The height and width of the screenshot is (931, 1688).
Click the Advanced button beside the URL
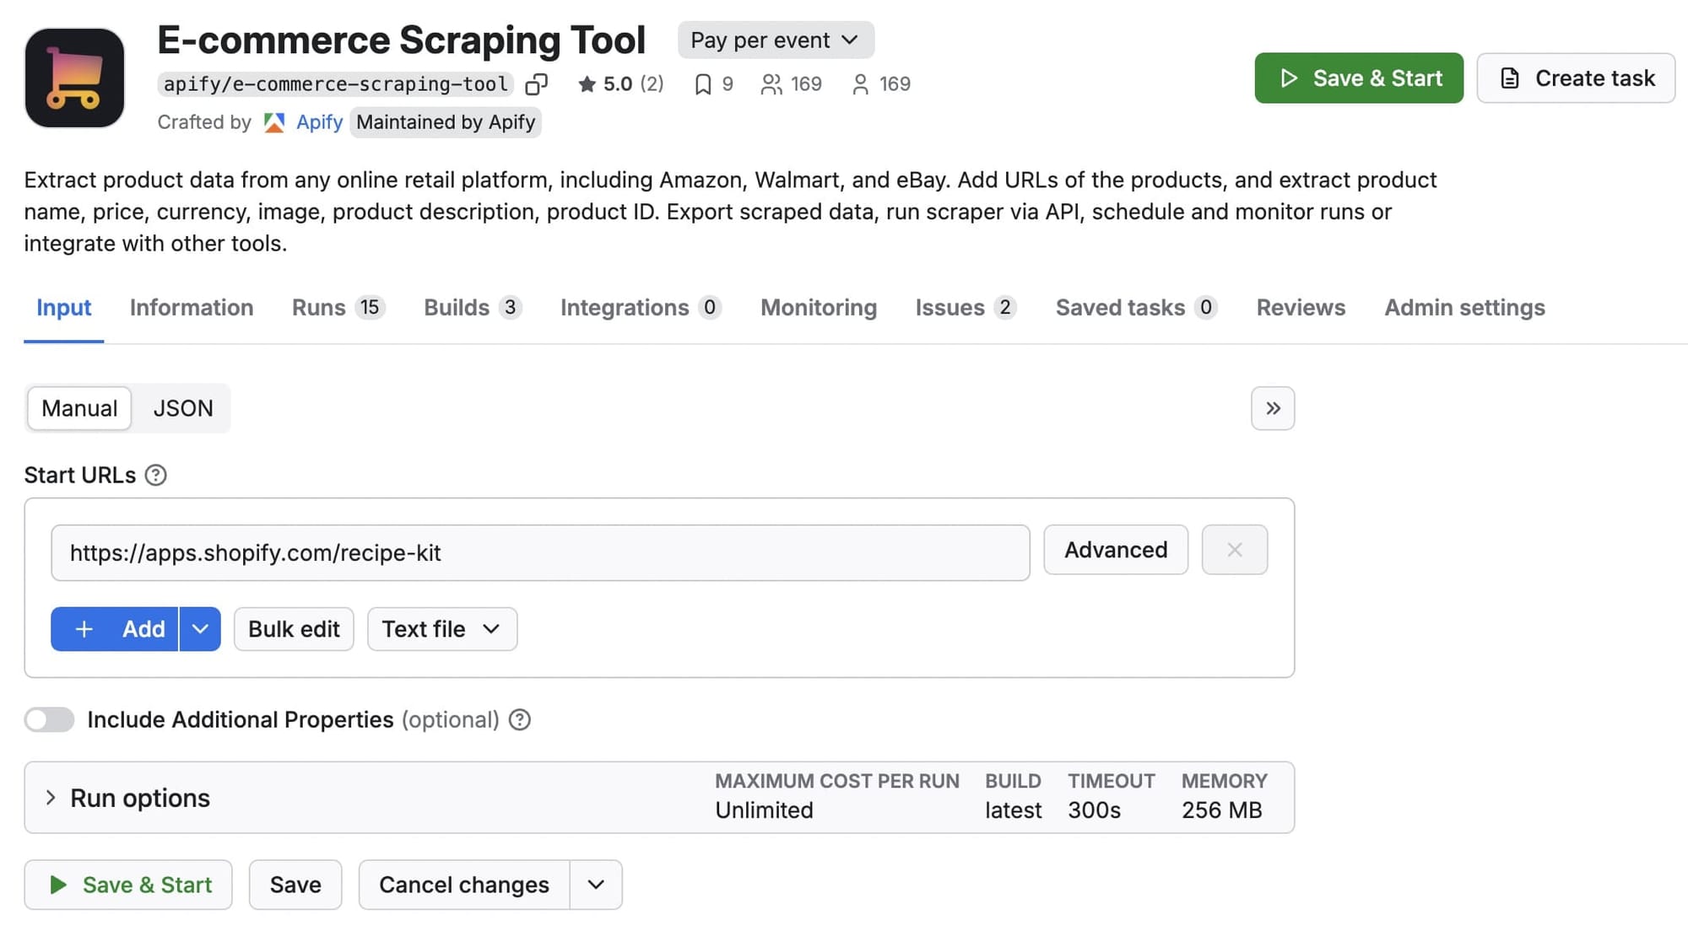click(x=1115, y=550)
